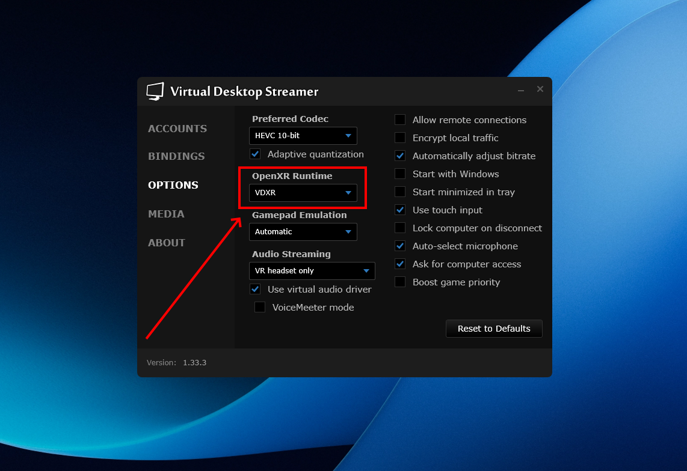This screenshot has height=471, width=687.
Task: Enable Encrypt local traffic
Action: coord(400,138)
